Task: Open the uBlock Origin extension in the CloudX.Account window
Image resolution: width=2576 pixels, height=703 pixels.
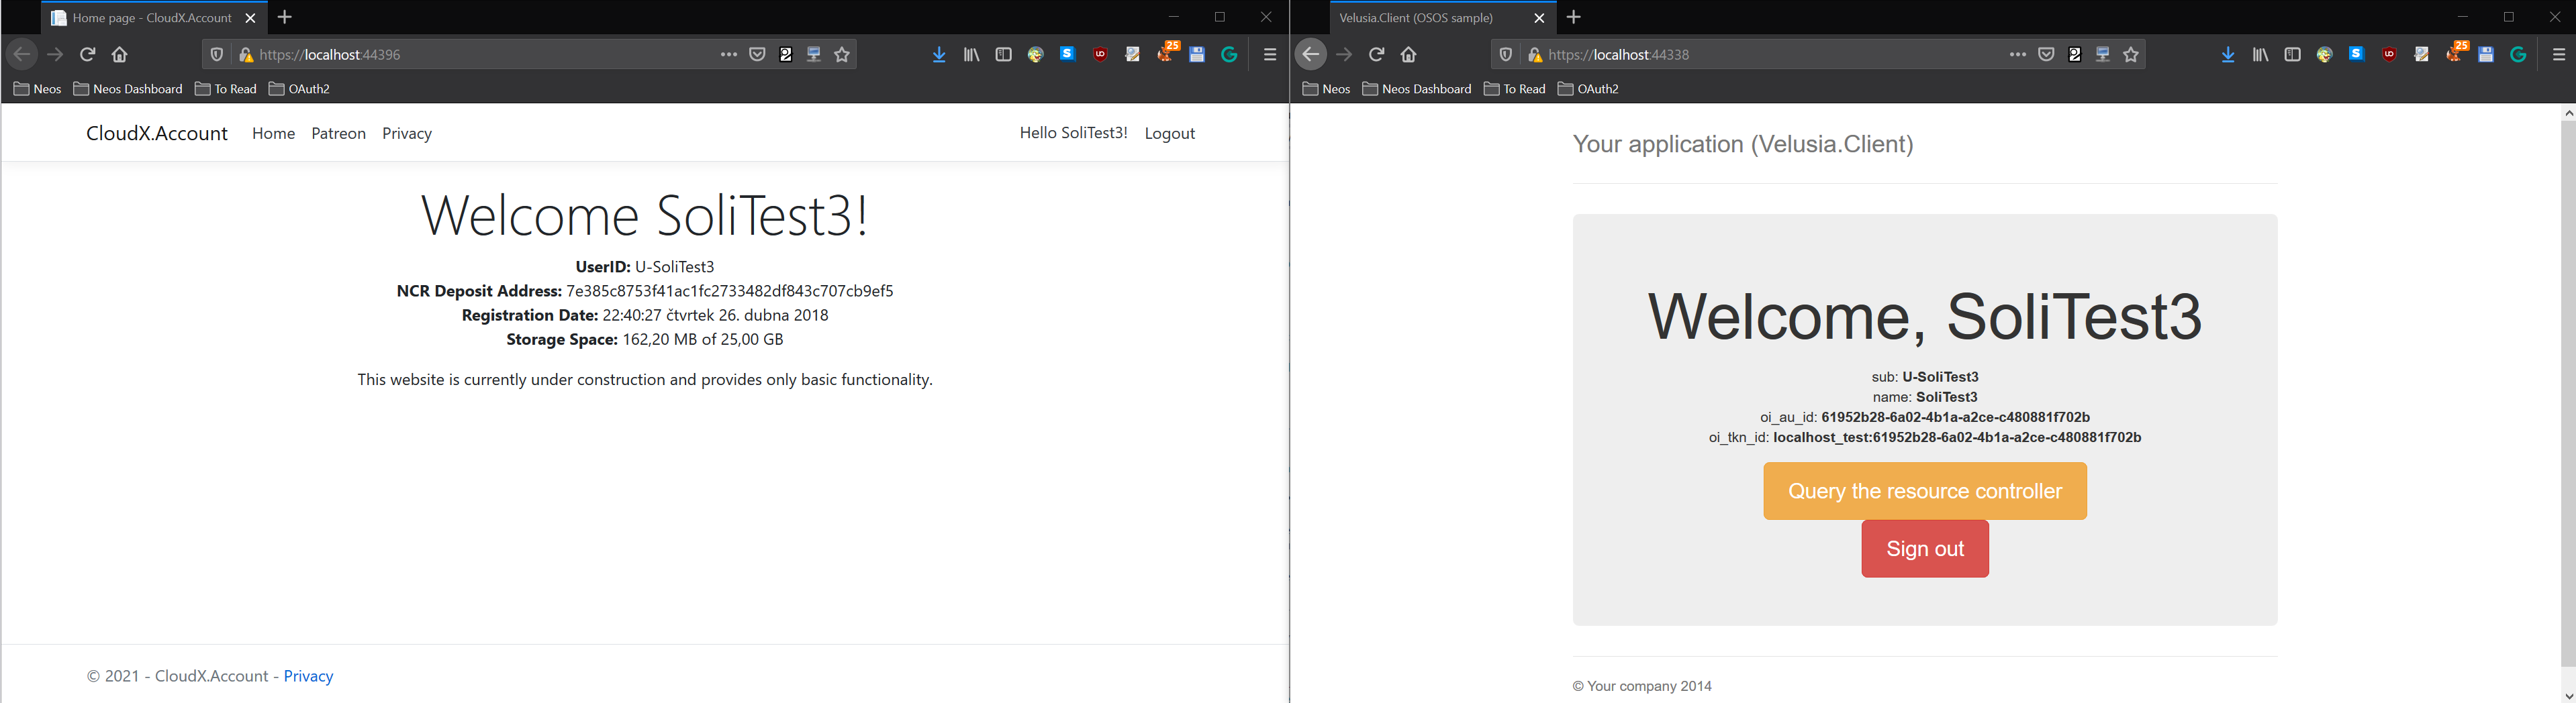Action: 1100,55
